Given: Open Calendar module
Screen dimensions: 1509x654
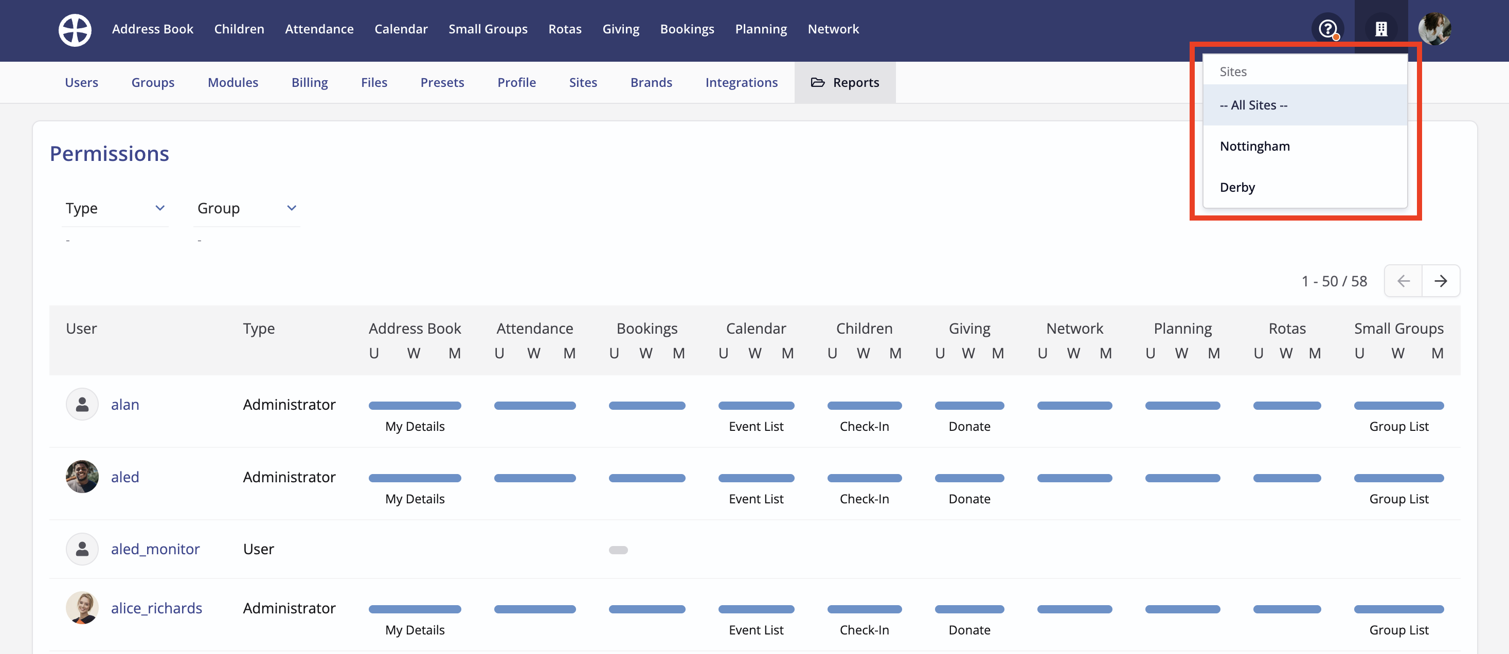Looking at the screenshot, I should point(401,29).
